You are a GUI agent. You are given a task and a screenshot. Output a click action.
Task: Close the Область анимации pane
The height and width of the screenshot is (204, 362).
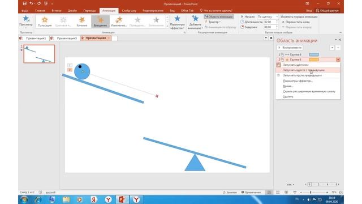(340, 40)
